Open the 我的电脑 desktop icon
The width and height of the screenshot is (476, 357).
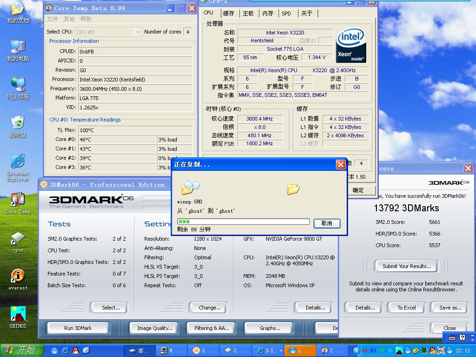[x=18, y=50]
